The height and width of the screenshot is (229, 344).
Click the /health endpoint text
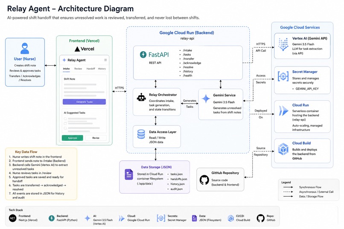click(187, 75)
